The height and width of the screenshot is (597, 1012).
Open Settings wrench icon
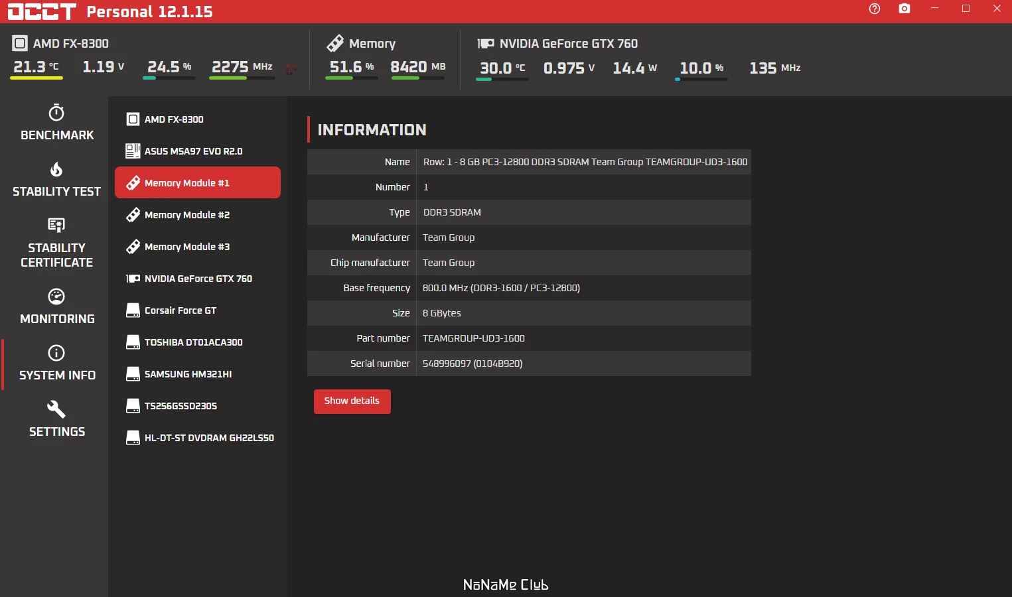click(56, 409)
